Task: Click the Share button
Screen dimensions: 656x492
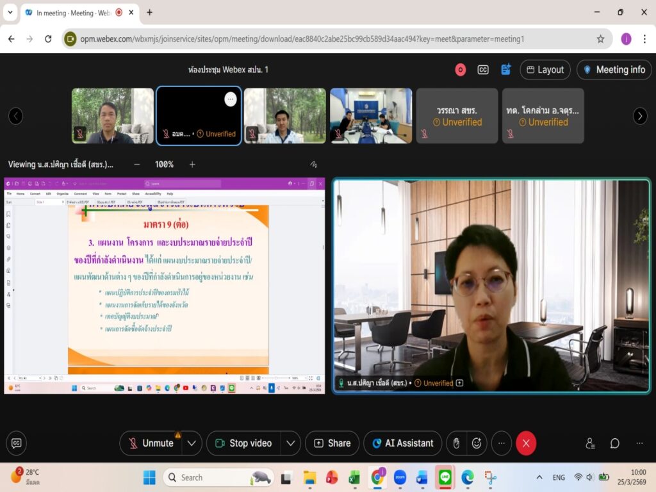Action: pos(332,443)
